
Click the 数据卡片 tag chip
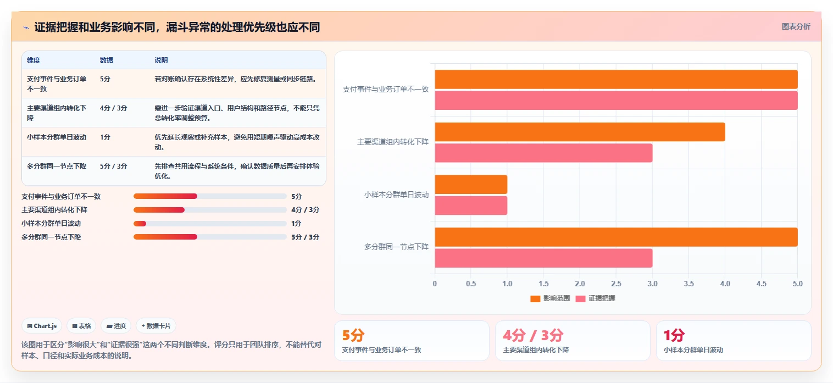tap(156, 326)
